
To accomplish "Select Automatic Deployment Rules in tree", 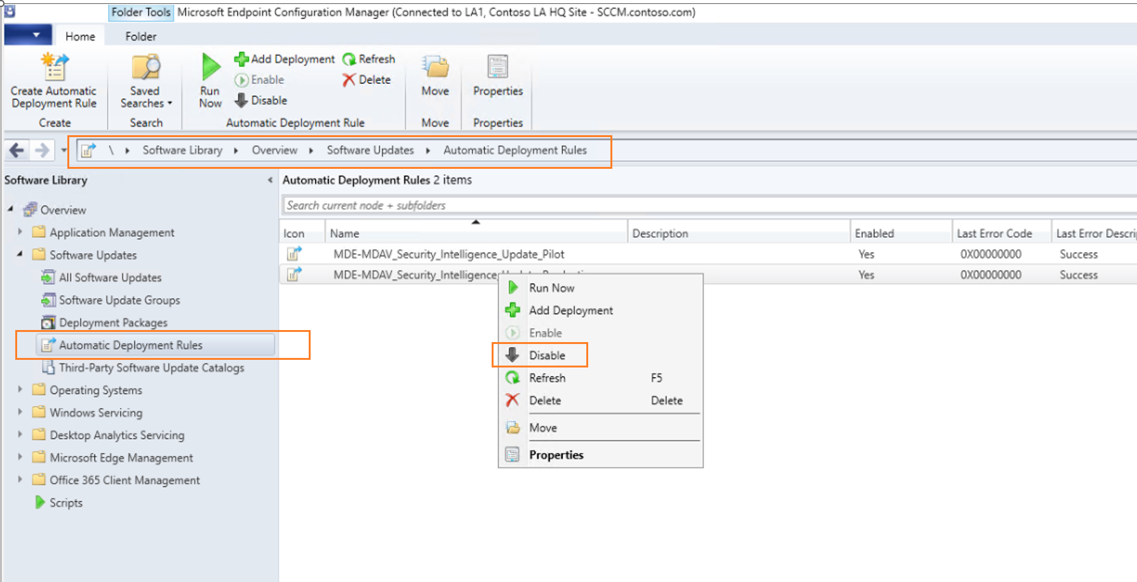I will click(x=156, y=345).
